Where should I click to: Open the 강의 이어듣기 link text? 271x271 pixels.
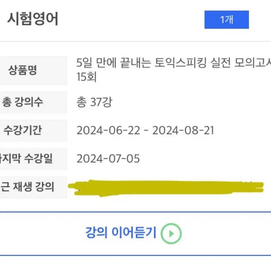pyautogui.click(x=121, y=233)
